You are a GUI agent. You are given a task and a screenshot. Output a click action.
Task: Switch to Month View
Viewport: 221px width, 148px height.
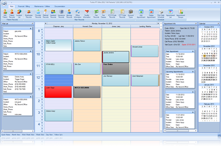16,135
